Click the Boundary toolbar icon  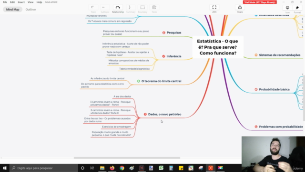tap(142, 8)
